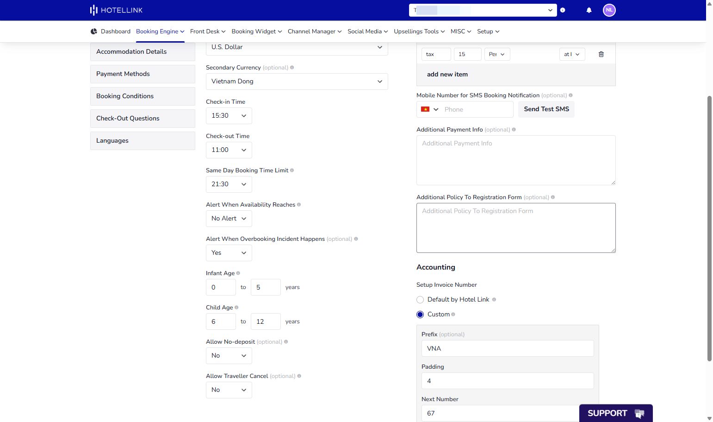Open the notifications bell
The height and width of the screenshot is (422, 713).
[589, 10]
